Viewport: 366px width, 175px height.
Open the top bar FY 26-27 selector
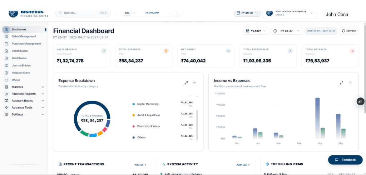coord(247,13)
